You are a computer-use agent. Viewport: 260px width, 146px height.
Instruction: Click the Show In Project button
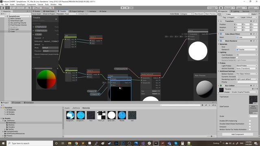click(x=49, y=14)
